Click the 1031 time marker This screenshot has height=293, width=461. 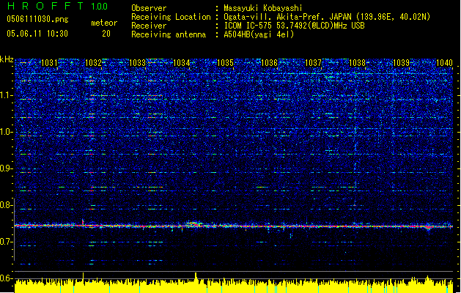point(49,62)
